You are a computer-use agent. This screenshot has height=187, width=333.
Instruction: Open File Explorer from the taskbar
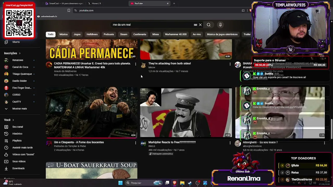[x=182, y=183]
